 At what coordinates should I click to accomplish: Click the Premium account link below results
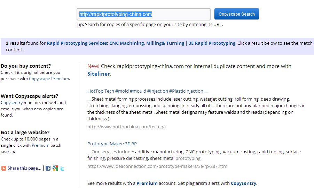(x=147, y=183)
